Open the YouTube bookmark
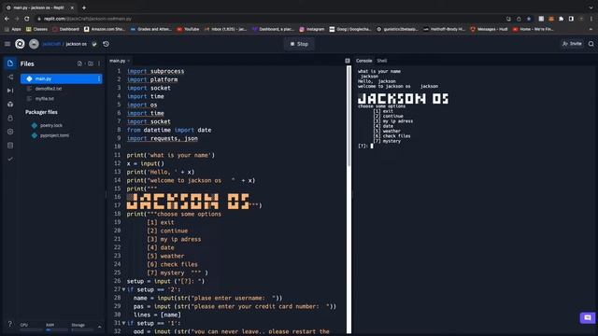Image resolution: width=598 pixels, height=336 pixels. pos(188,29)
